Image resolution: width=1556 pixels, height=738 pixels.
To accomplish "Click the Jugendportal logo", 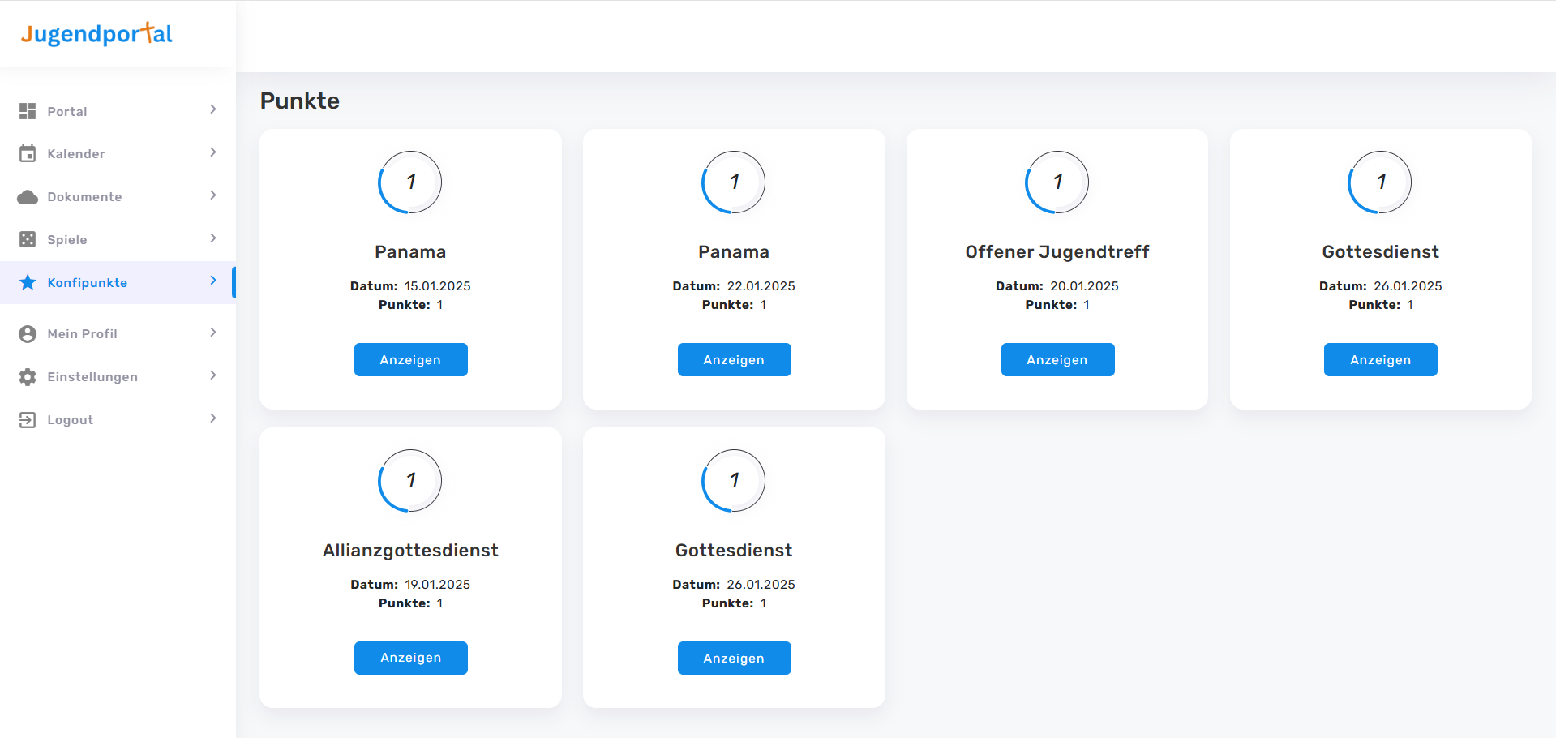I will (96, 34).
